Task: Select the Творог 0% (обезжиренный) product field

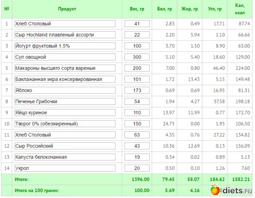Action: [x=65, y=124]
